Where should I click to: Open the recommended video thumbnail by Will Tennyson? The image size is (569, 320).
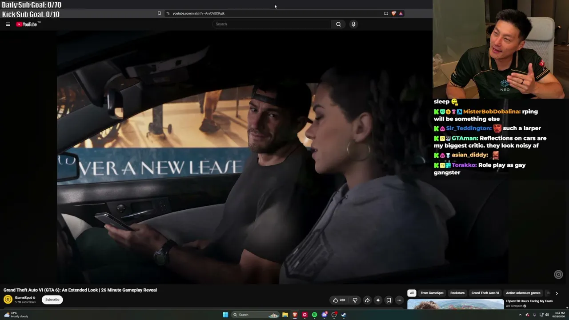[456, 304]
